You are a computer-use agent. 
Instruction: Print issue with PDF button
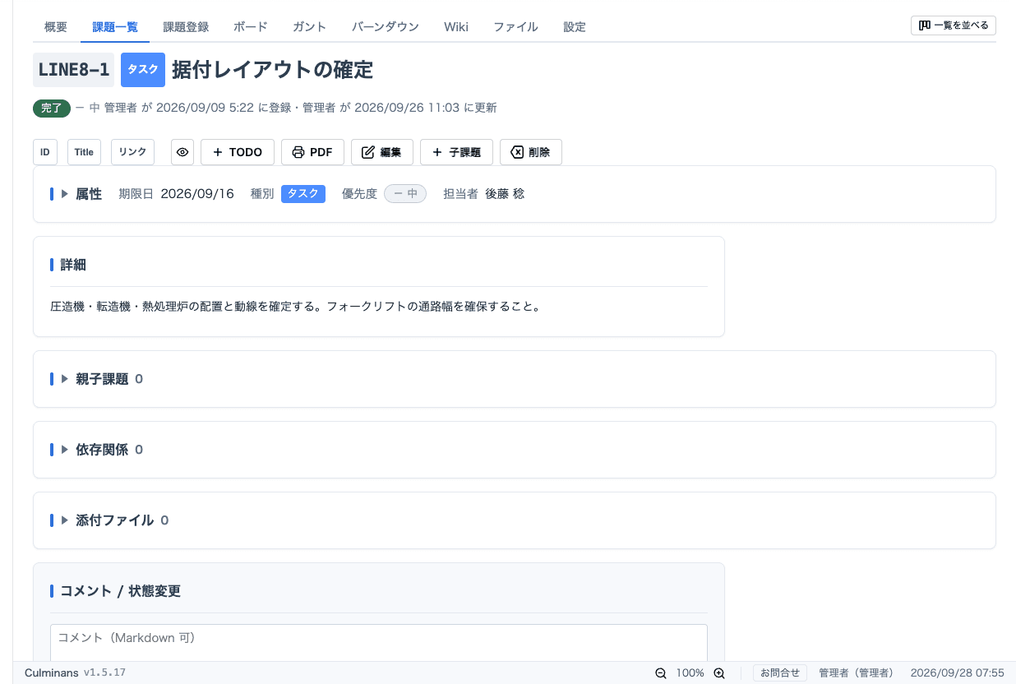(312, 152)
